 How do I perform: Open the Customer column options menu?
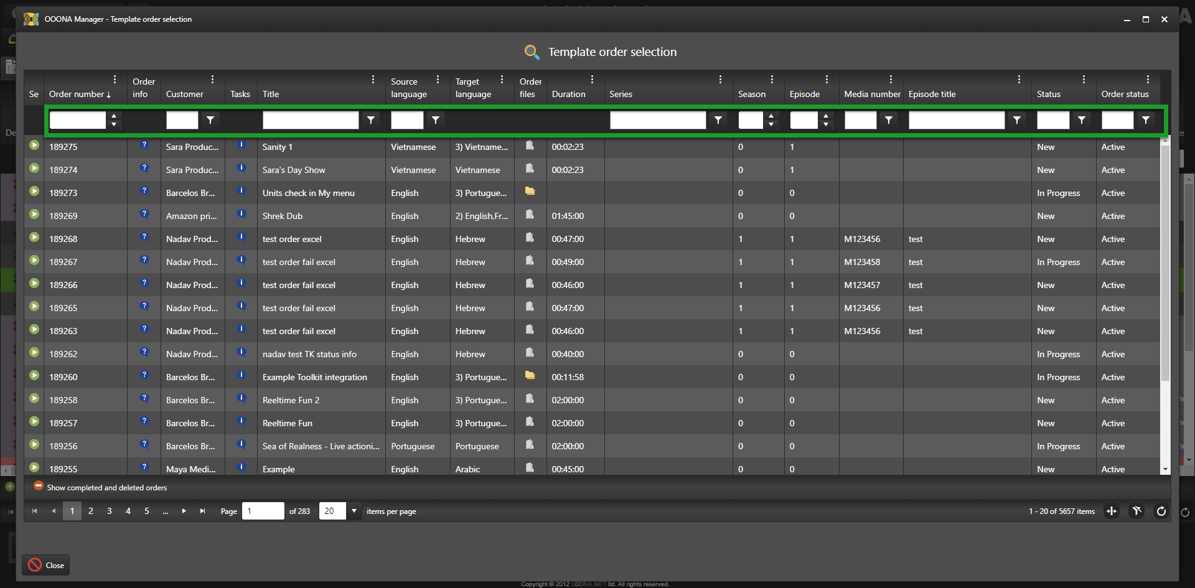212,80
